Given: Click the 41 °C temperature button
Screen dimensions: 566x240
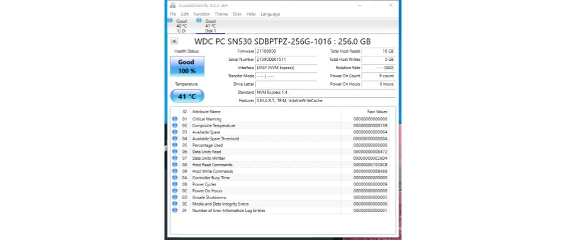Looking at the screenshot, I should tap(187, 96).
